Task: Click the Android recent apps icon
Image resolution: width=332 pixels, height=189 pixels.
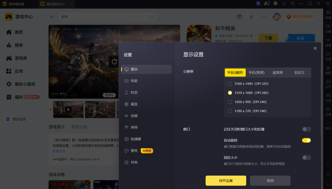Action: (x=328, y=184)
